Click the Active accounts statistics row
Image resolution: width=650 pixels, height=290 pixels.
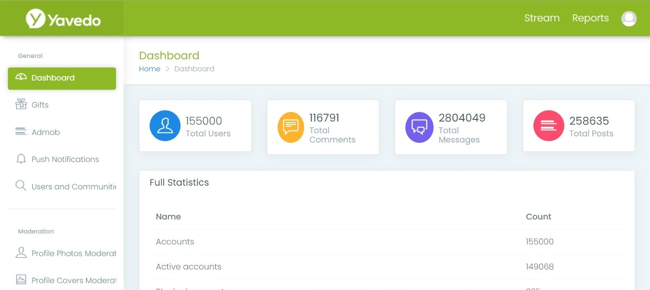(x=387, y=267)
